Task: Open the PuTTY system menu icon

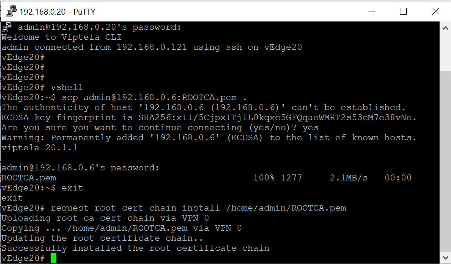Action: pos(11,11)
